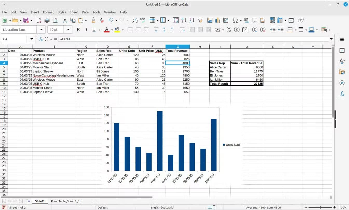Screen dimensions: 349x210
Task: Toggle underline formatting
Action: point(93,30)
